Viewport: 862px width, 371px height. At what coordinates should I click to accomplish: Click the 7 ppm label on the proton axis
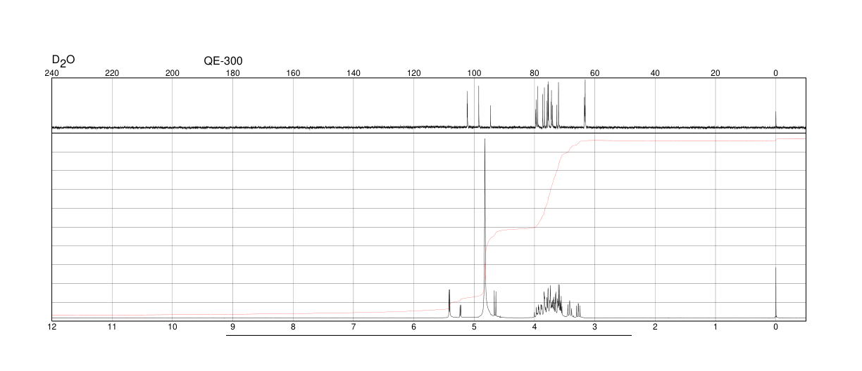click(x=354, y=327)
